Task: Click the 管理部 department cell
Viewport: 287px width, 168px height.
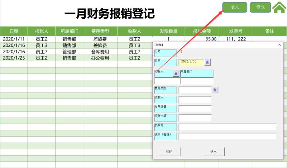Action: click(x=69, y=52)
